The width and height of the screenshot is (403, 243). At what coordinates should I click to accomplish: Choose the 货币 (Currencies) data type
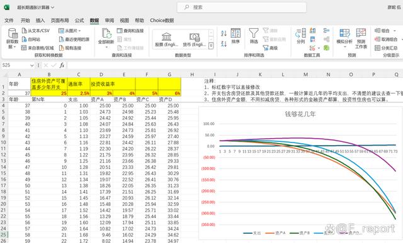pos(195,39)
